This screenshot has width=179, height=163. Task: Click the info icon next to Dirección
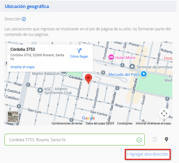click(24, 19)
